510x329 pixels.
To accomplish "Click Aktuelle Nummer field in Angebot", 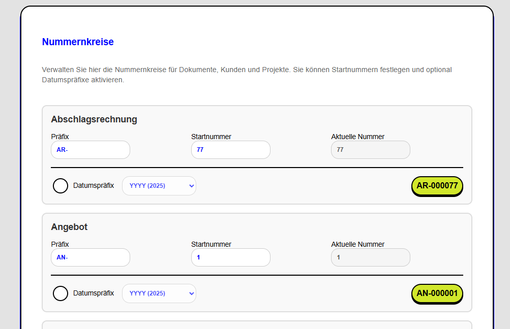I will click(x=370, y=257).
